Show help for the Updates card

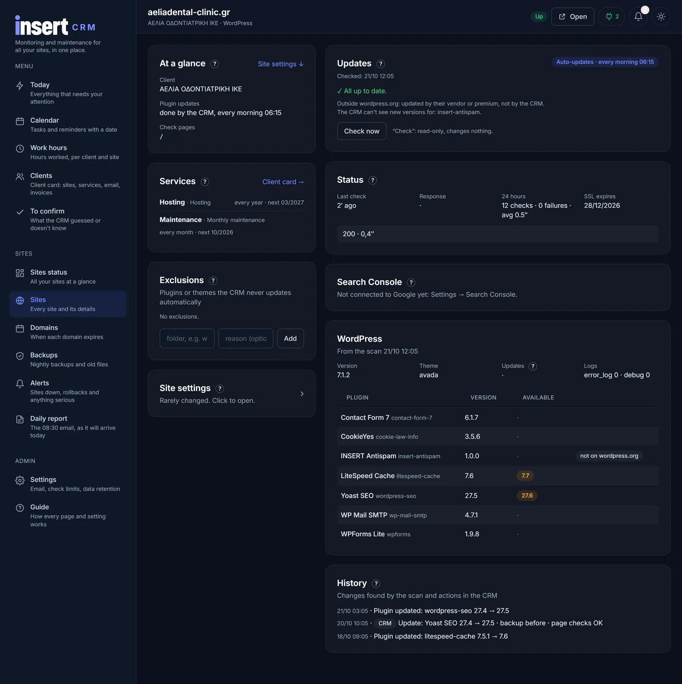click(381, 64)
